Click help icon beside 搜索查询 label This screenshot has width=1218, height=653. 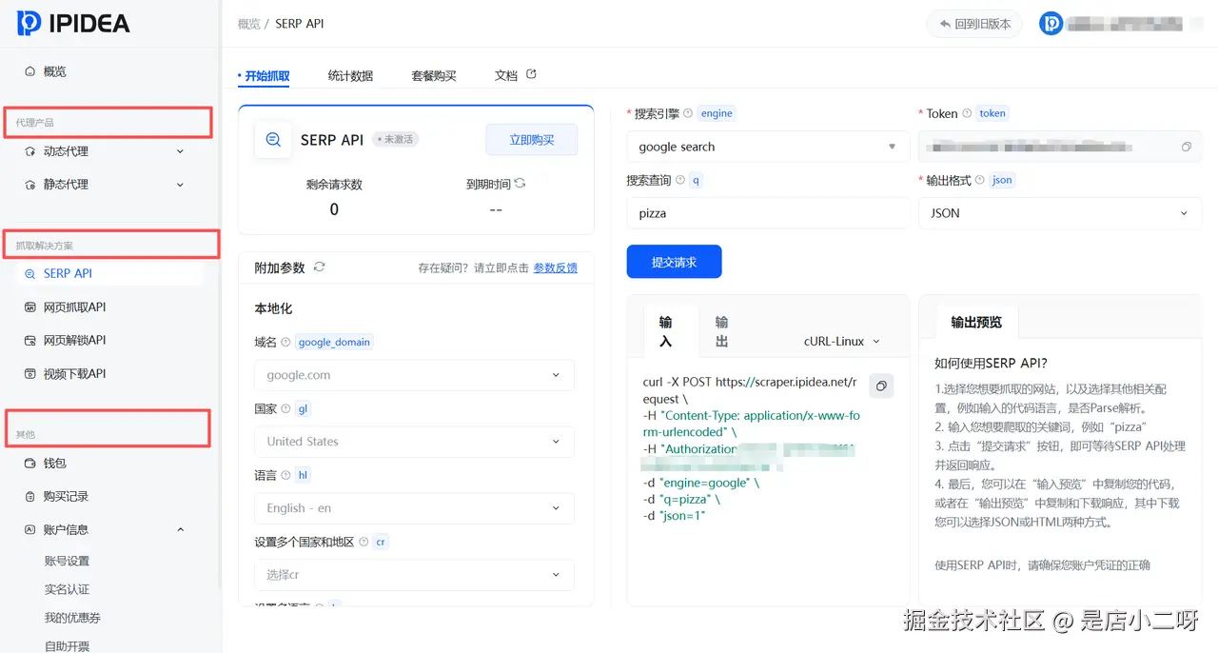[x=680, y=180]
